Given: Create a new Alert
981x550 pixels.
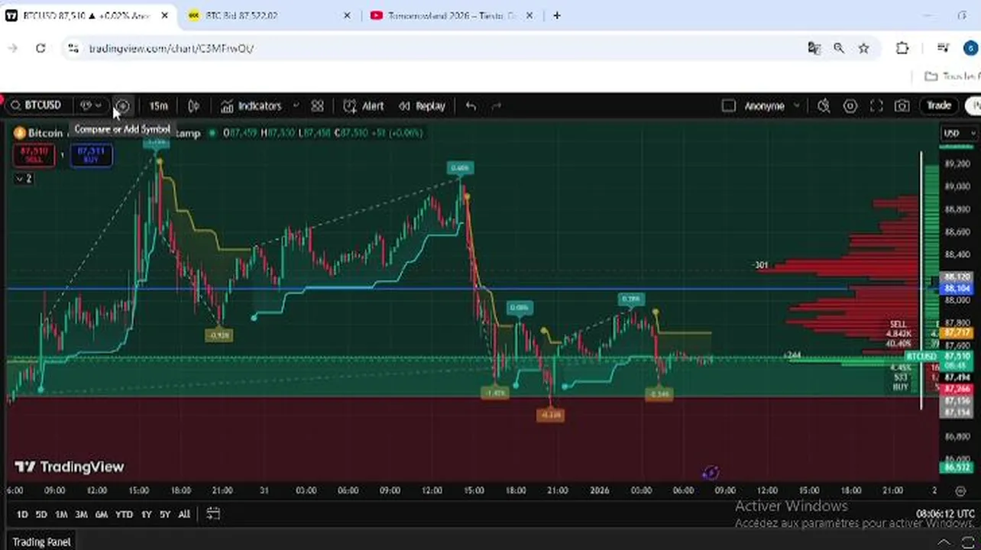Looking at the screenshot, I should [x=364, y=106].
